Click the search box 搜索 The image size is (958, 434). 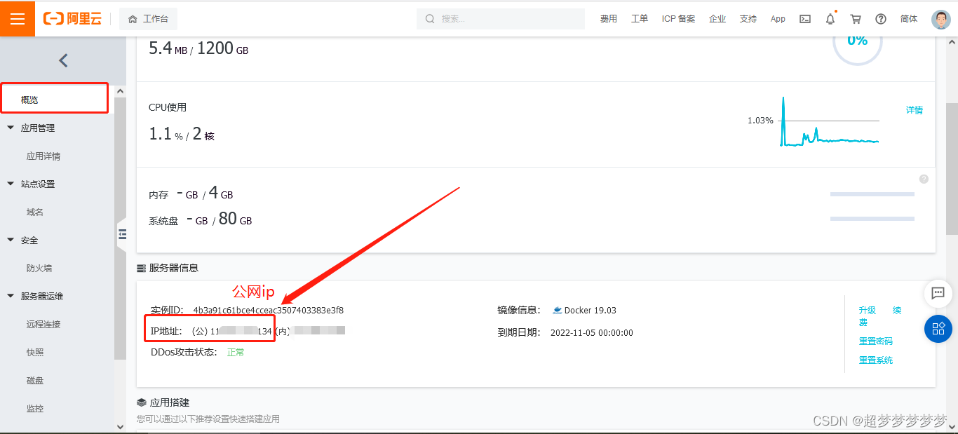(501, 19)
